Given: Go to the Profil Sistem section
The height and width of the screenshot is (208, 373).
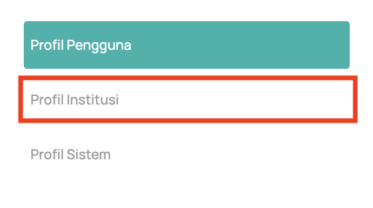Looking at the screenshot, I should click(x=186, y=154).
